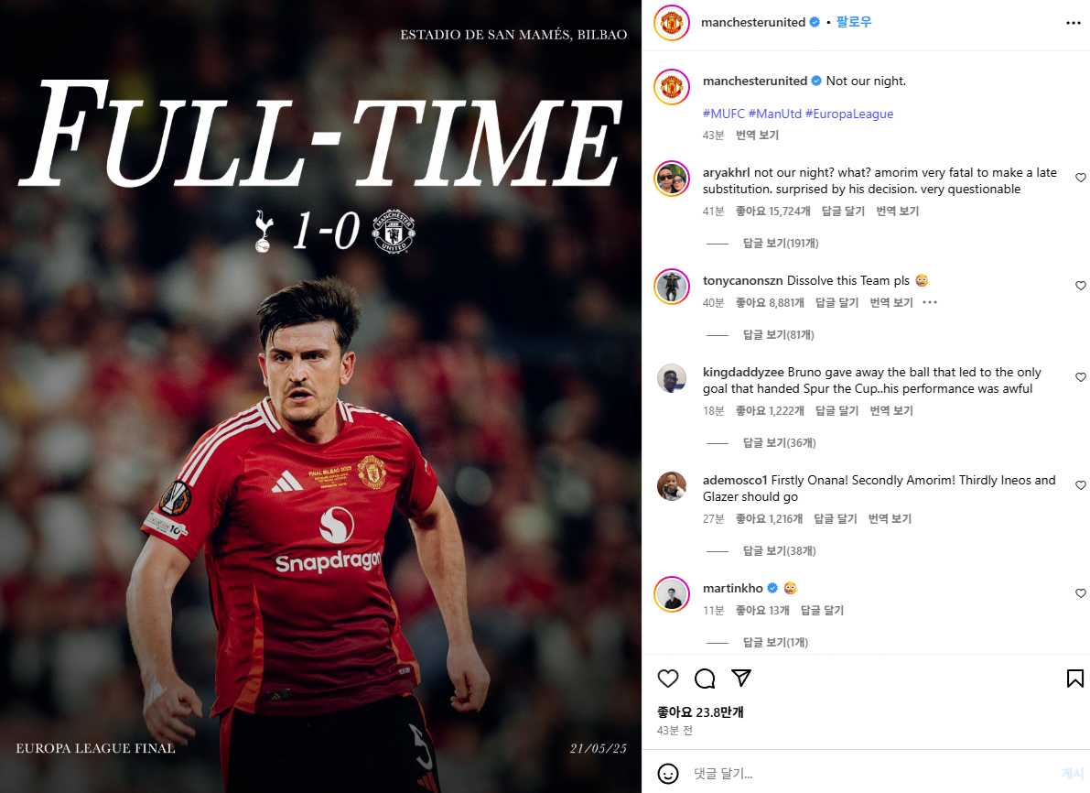This screenshot has height=793, width=1090.
Task: Expand 81 replies under tonycanonszn's comment
Action: [779, 334]
